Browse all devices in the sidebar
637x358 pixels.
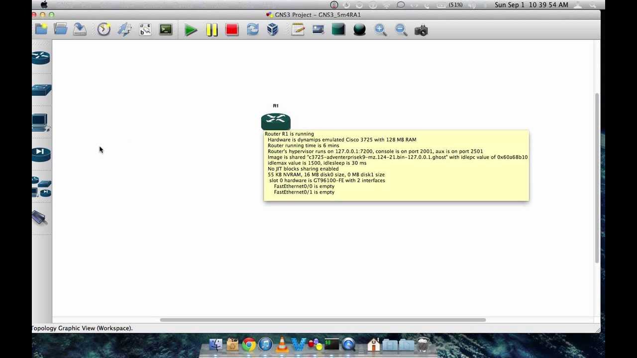(x=42, y=186)
